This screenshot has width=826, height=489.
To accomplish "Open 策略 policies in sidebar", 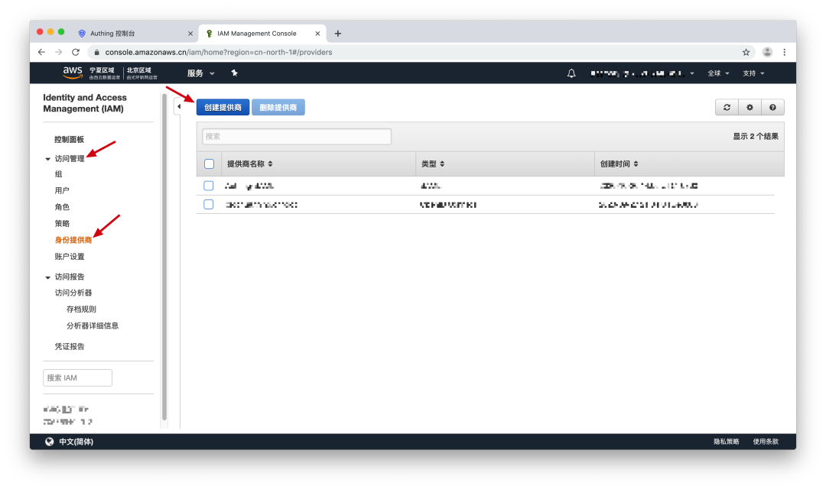I will point(62,223).
